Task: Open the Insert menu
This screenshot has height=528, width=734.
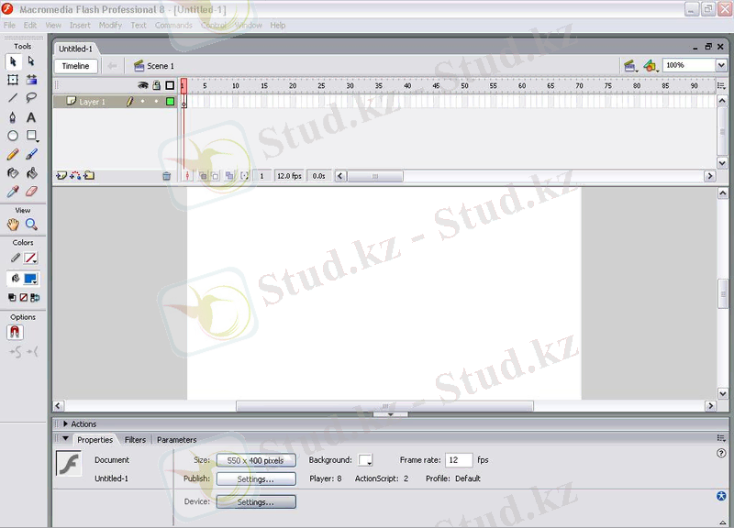Action: [80, 26]
